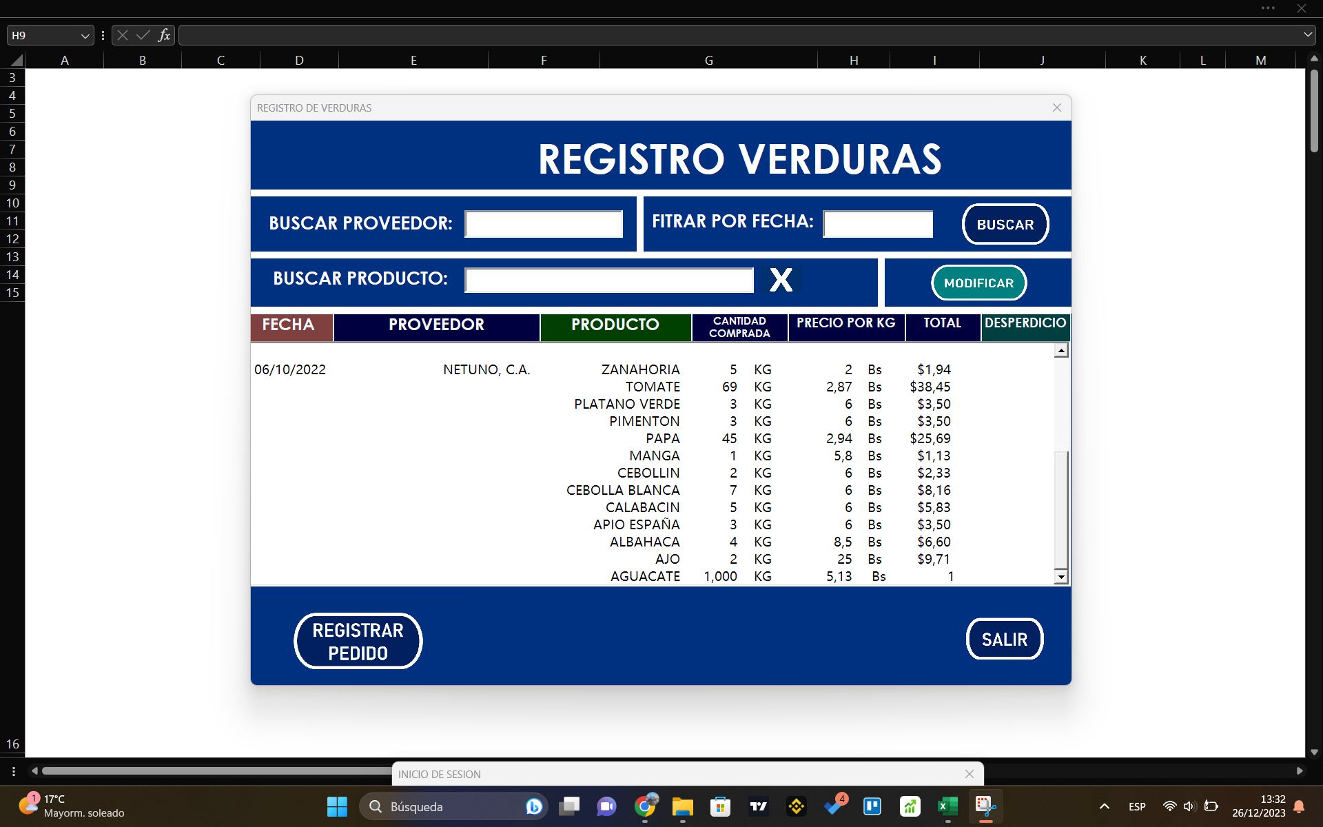Expand the formula bar with its chevron
The width and height of the screenshot is (1323, 827).
(x=1307, y=34)
